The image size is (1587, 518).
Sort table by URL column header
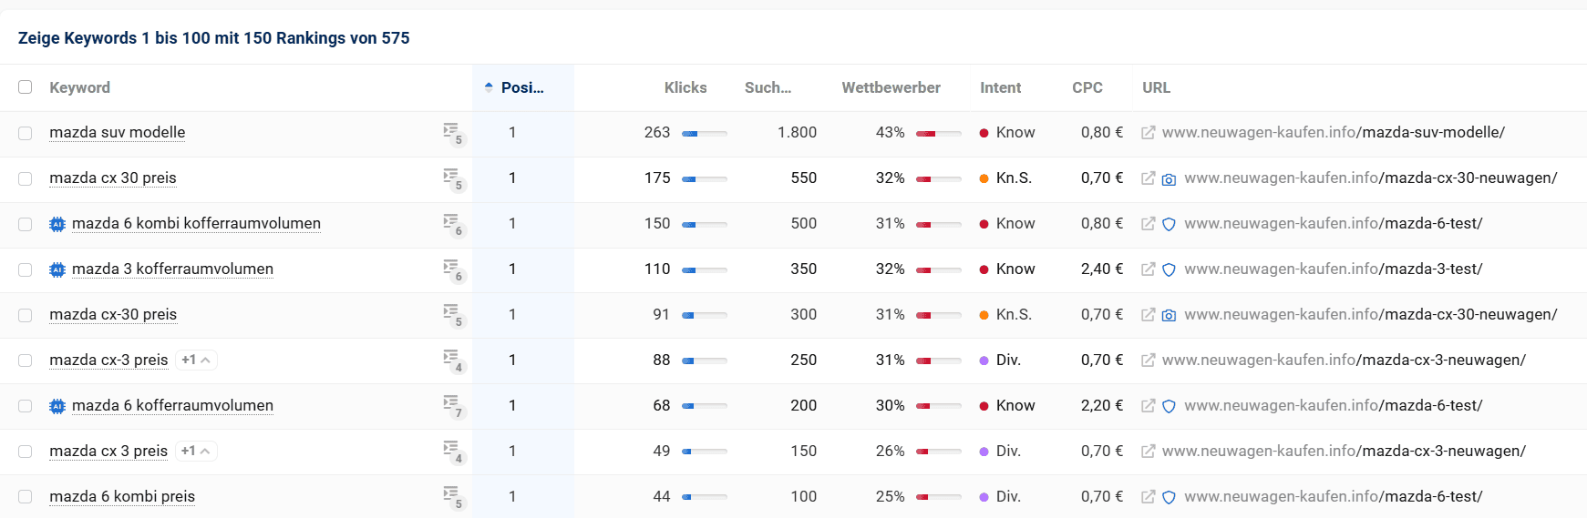click(1156, 87)
